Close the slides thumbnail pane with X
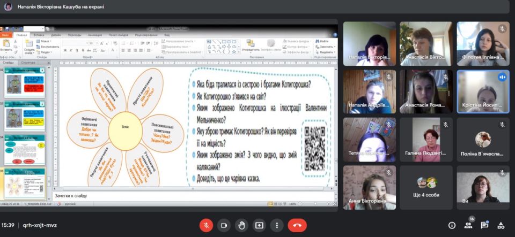The width and height of the screenshot is (515, 237). [x=49, y=63]
